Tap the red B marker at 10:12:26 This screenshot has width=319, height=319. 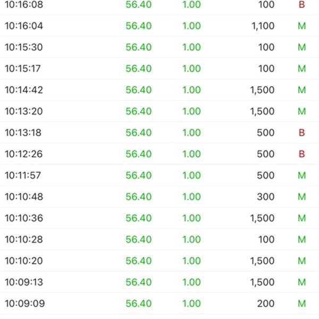(x=301, y=154)
